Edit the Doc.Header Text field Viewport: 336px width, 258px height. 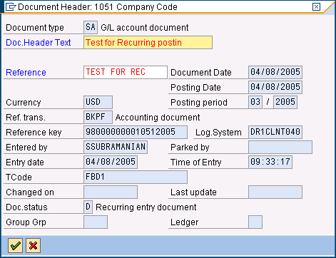click(x=148, y=43)
